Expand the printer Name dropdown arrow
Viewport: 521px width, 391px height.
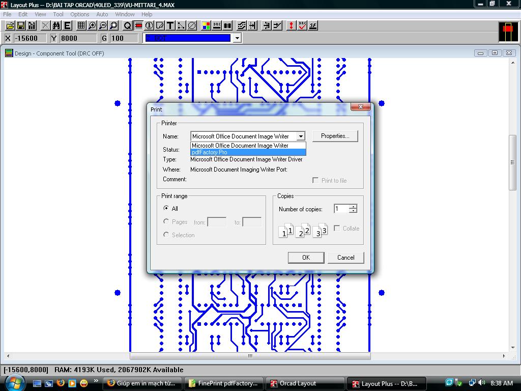click(x=300, y=136)
